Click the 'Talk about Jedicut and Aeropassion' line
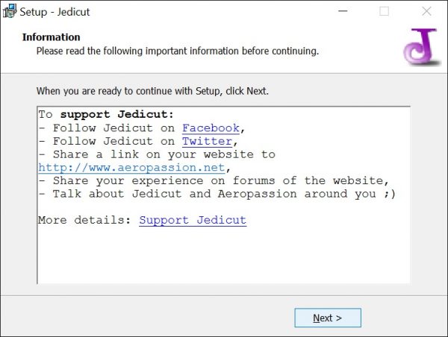 [x=217, y=194]
